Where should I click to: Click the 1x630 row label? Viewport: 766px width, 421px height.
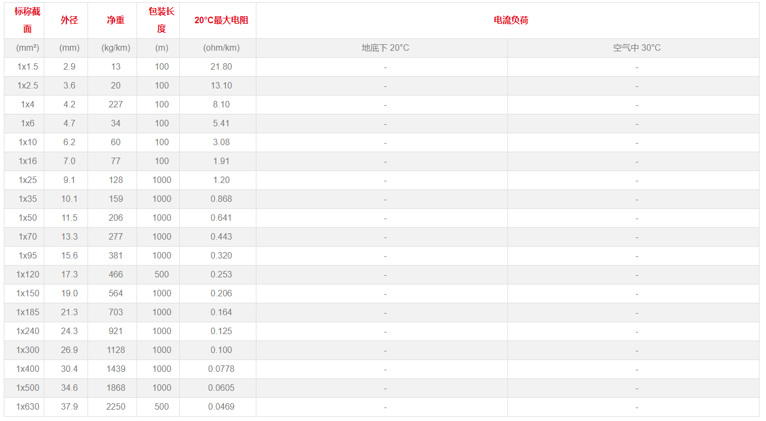pyautogui.click(x=28, y=406)
